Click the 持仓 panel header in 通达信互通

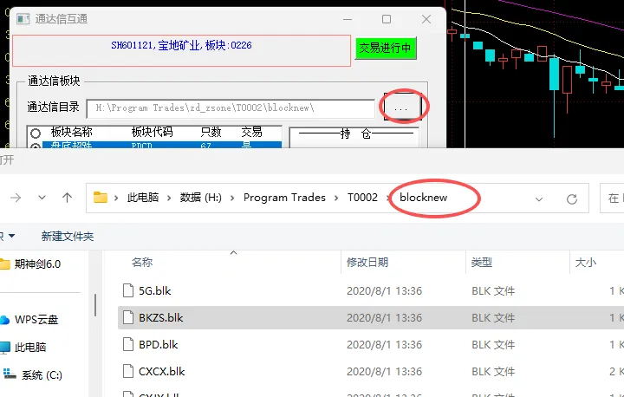tap(355, 133)
